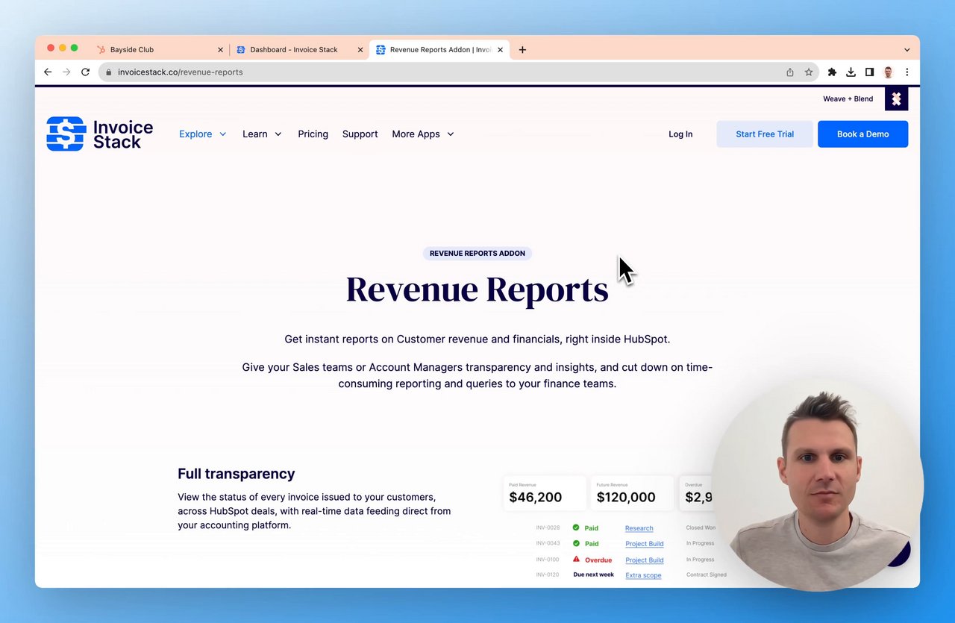Image resolution: width=955 pixels, height=623 pixels.
Task: Select the Revenue Reports Addon tab
Action: [439, 50]
